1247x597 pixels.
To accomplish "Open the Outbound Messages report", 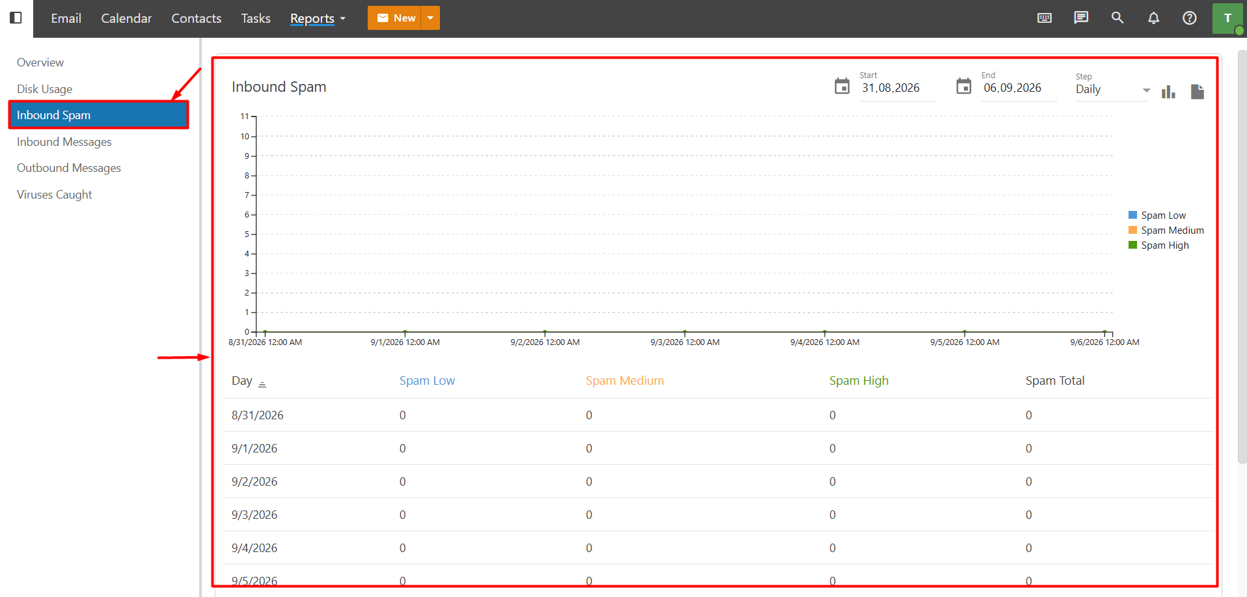I will tap(69, 168).
